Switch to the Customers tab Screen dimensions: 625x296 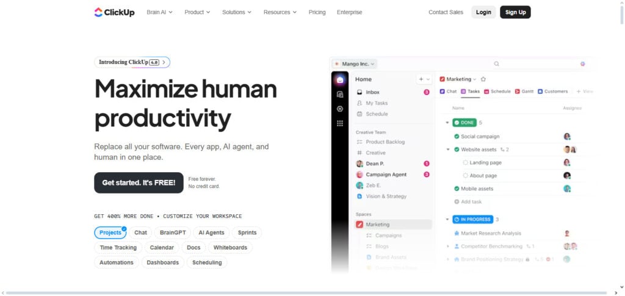pyautogui.click(x=552, y=92)
